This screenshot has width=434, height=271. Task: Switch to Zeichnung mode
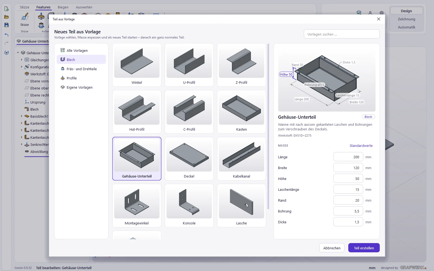tap(406, 19)
